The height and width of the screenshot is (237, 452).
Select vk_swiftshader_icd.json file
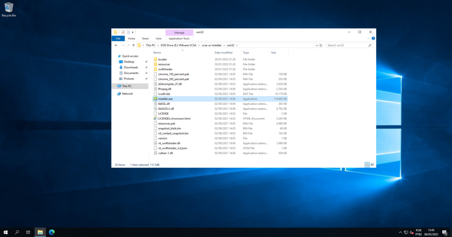173,148
